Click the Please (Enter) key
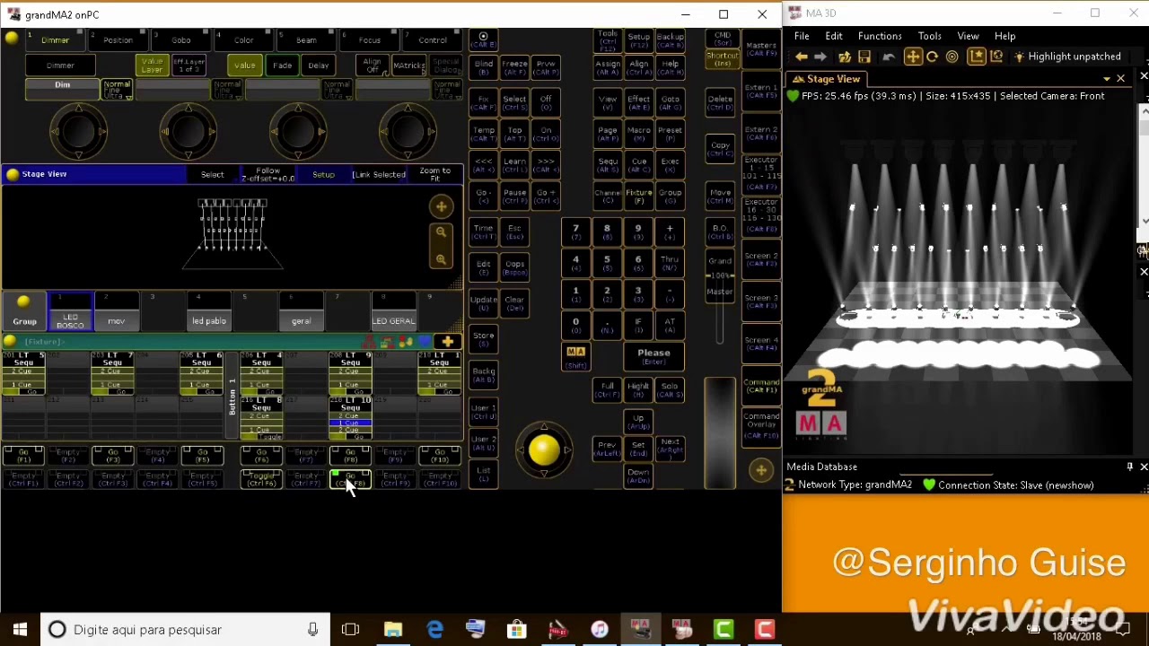 tap(653, 356)
